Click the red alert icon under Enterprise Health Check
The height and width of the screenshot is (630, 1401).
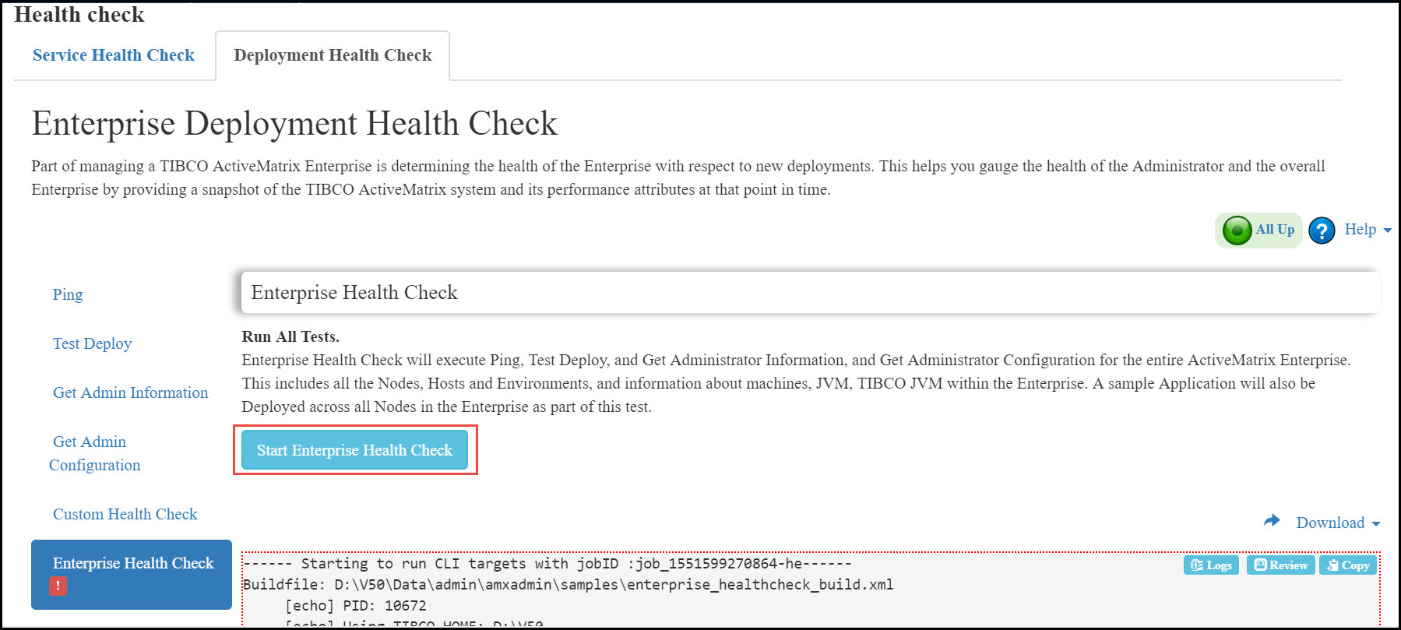(58, 586)
